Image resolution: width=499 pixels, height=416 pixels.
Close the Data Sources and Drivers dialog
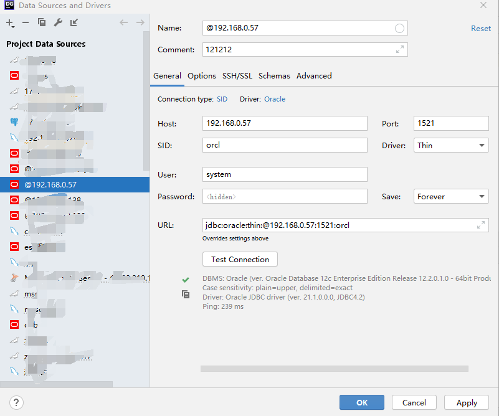[x=483, y=5]
